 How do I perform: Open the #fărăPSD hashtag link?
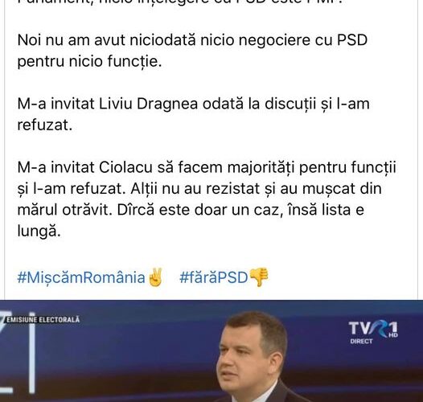213,277
